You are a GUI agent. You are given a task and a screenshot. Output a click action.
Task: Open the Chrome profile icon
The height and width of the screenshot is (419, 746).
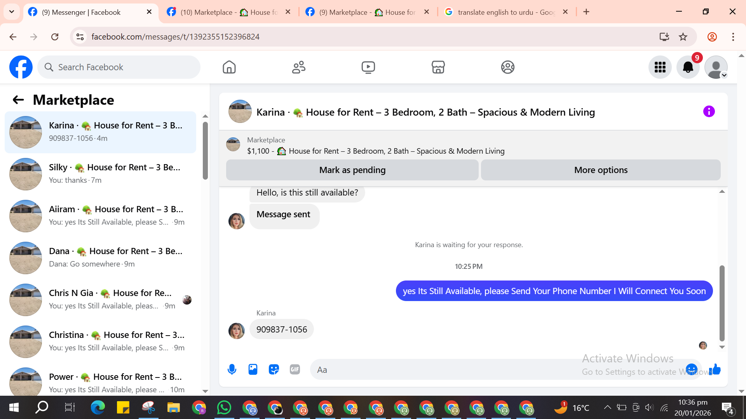[712, 37]
